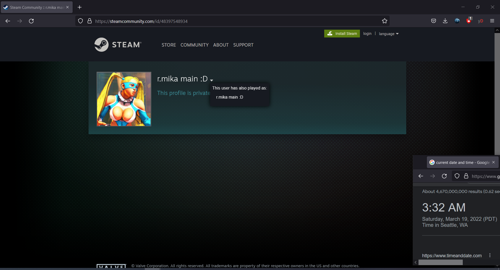This screenshot has width=500, height=270.
Task: Click the Steam logo
Action: pos(118,45)
